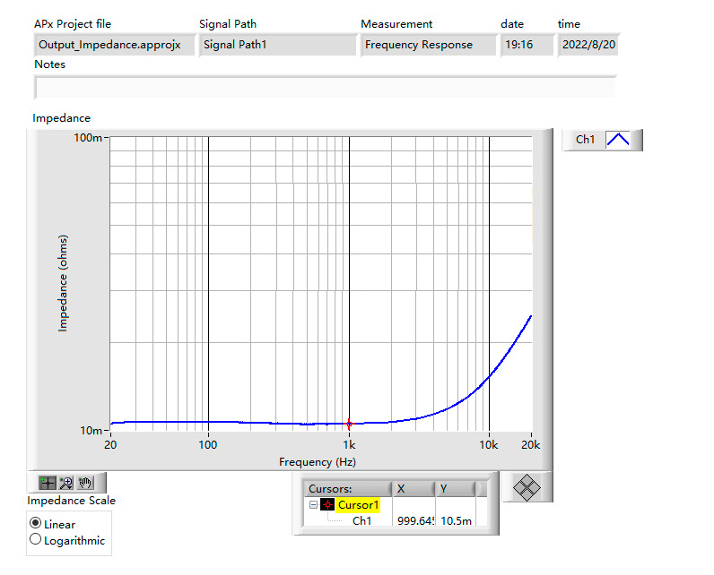
Task: Click the 100m Y-axis maximum label
Action: pos(88,137)
